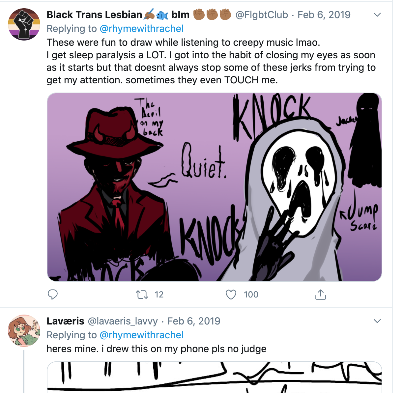
Task: Open Black Trans Lesbian display name
Action: pos(94,15)
